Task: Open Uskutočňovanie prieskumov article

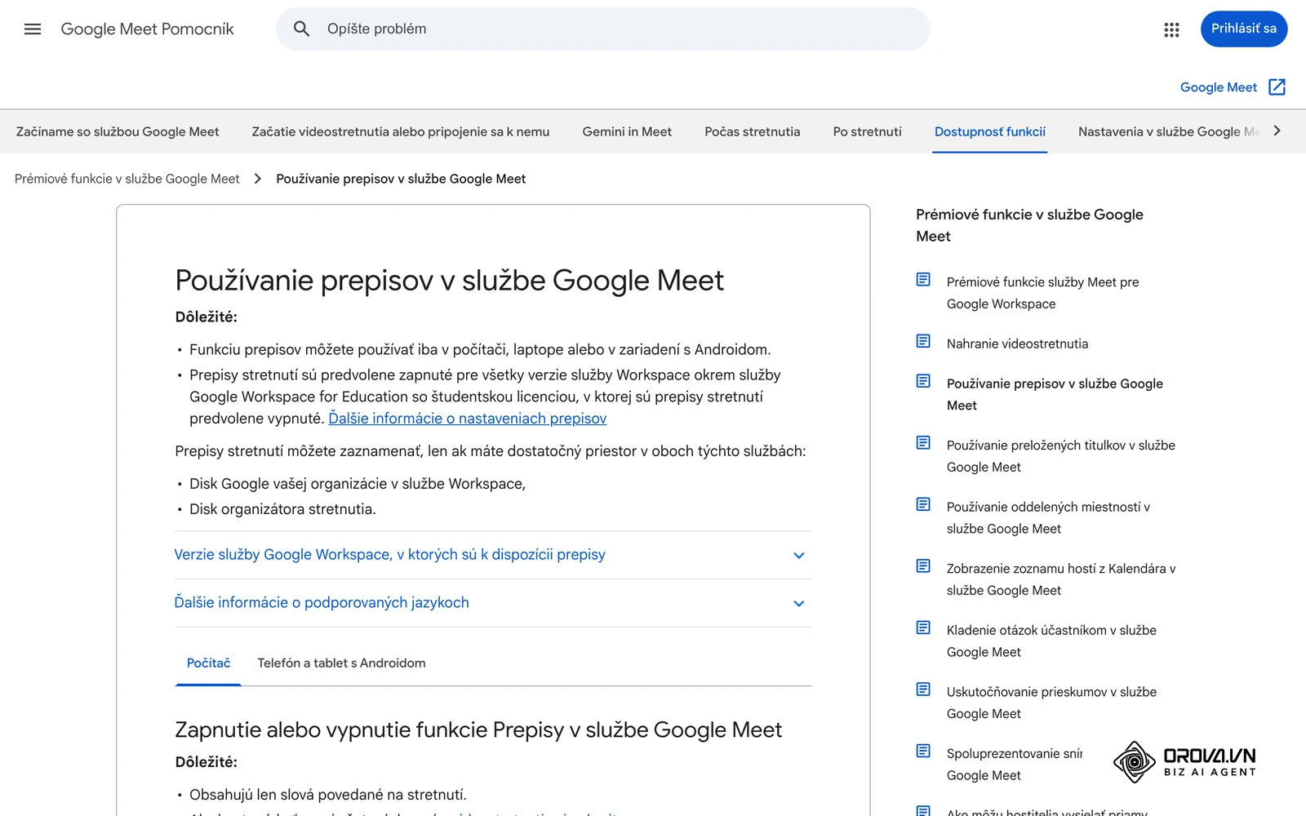Action: [x=1051, y=703]
